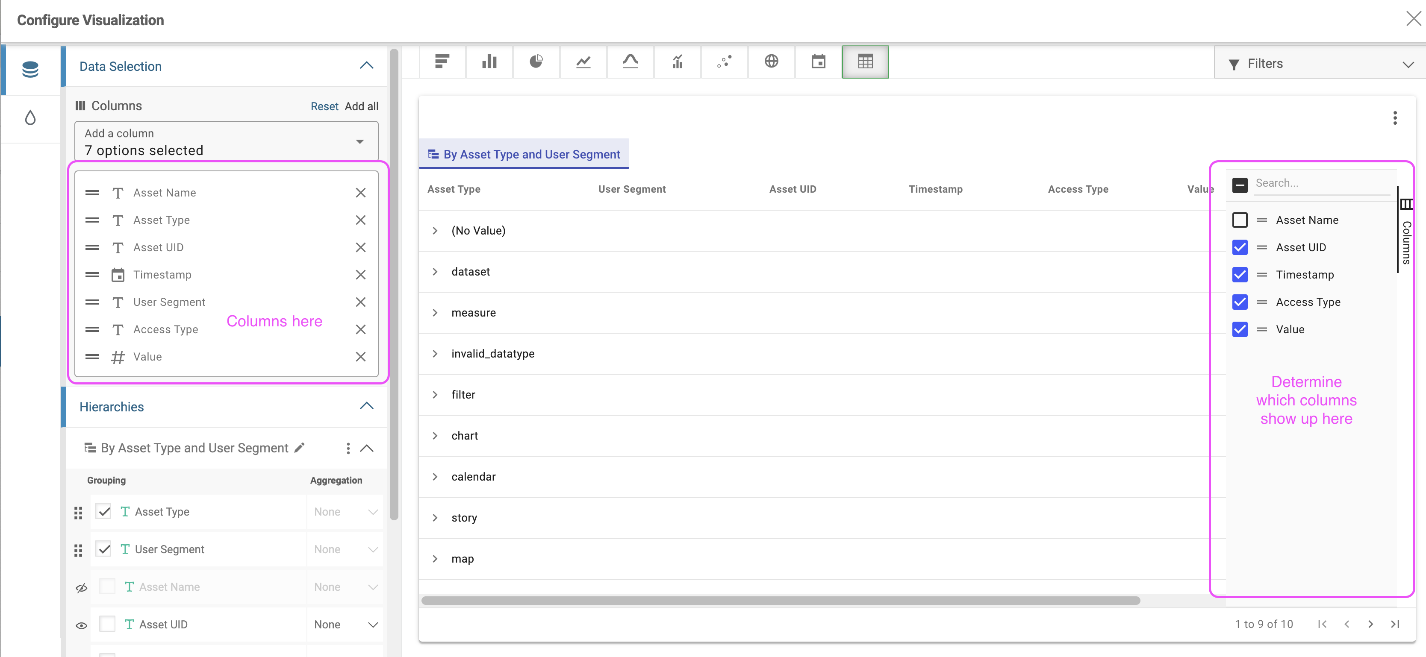Uncheck Access Type in column chooser
The height and width of the screenshot is (657, 1426).
[x=1240, y=302]
